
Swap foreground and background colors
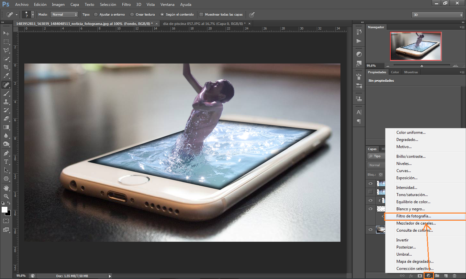coord(9,203)
